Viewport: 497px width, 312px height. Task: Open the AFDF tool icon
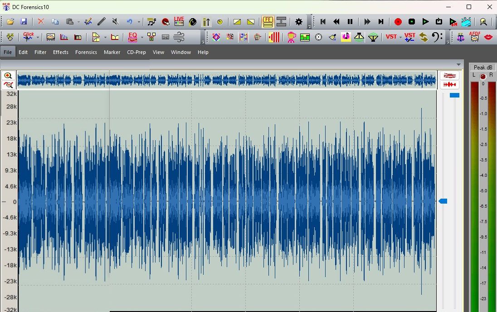coord(474,37)
